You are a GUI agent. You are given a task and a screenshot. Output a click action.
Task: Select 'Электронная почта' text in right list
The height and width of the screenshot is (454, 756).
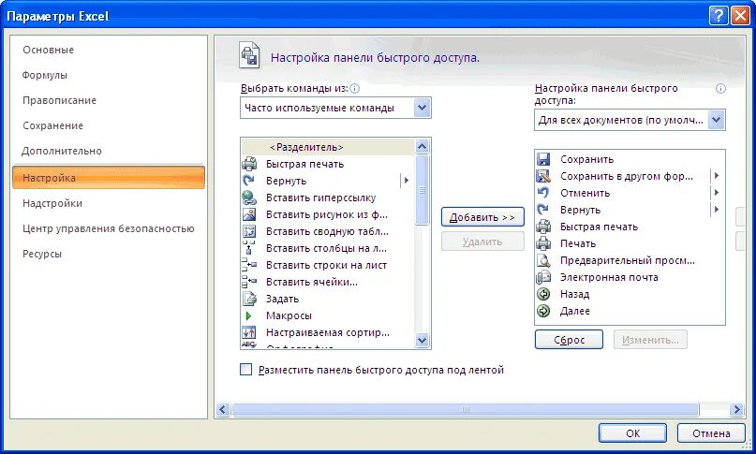click(609, 277)
